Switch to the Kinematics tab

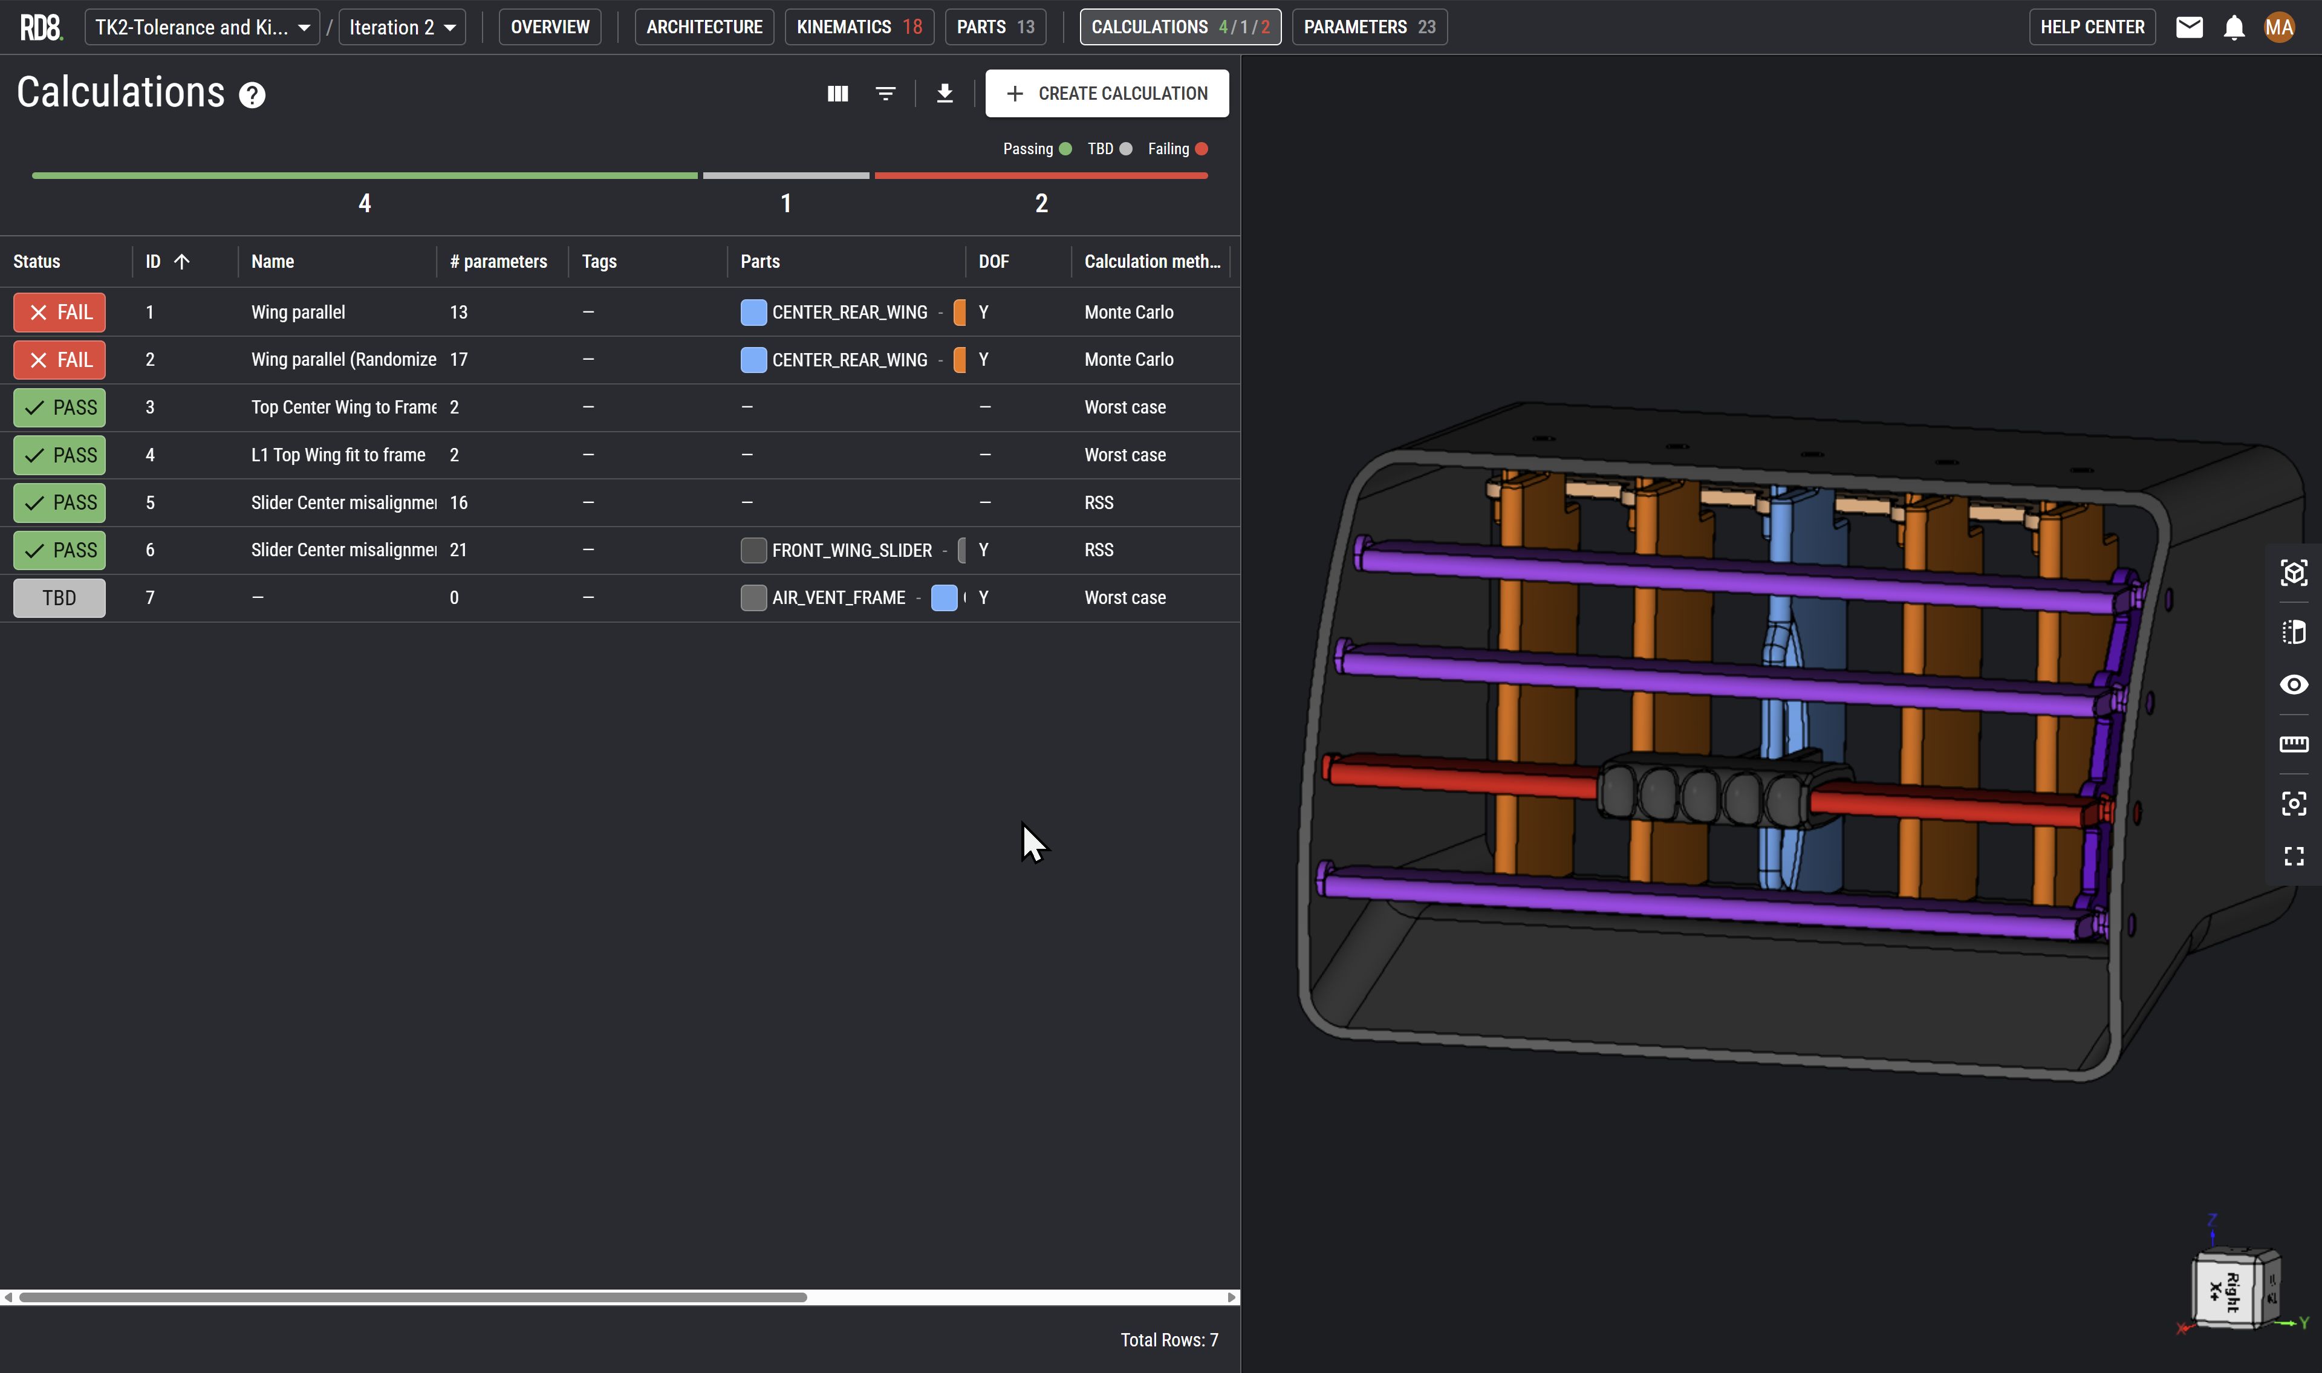(859, 27)
